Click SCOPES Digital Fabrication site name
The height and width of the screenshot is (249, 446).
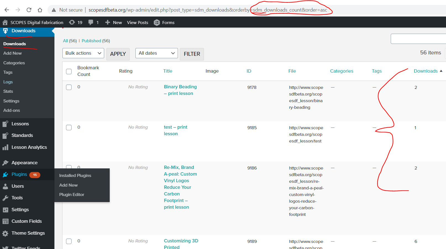pos(37,23)
